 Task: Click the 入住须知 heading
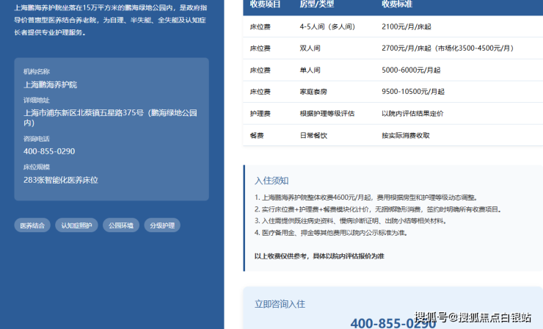point(271,181)
